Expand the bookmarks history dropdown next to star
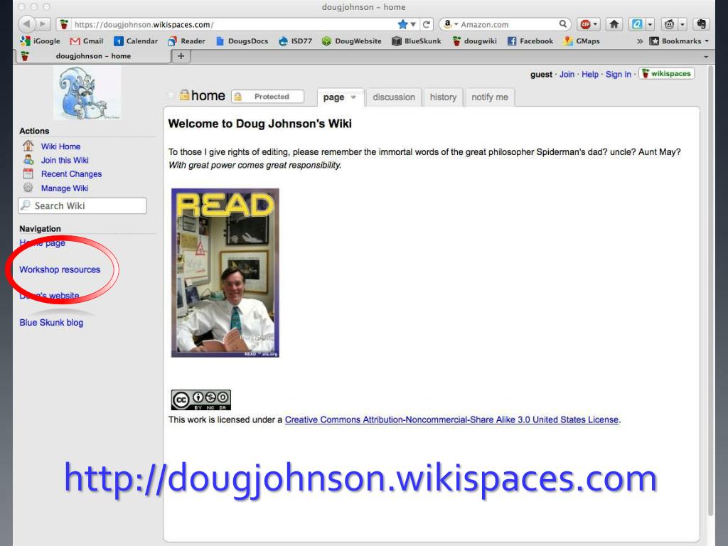Screen dimensions: 728x546 tap(413, 24)
